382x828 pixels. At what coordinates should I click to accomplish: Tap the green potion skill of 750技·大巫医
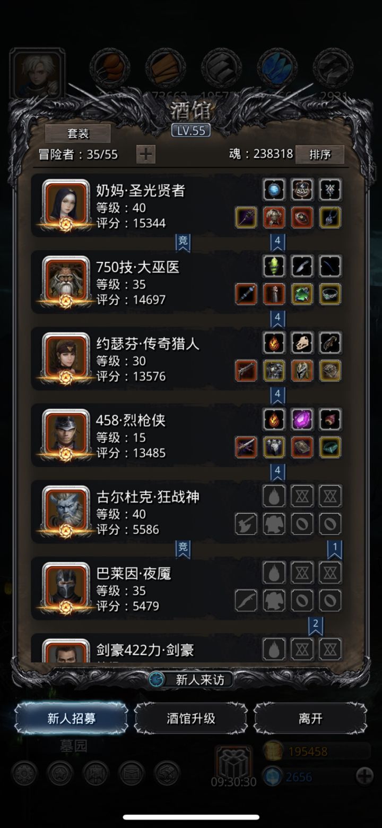(274, 266)
